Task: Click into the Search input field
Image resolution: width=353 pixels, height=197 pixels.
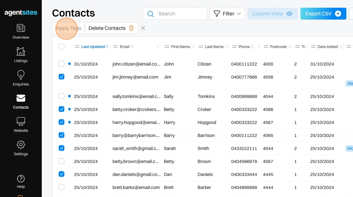Action: click(180, 14)
